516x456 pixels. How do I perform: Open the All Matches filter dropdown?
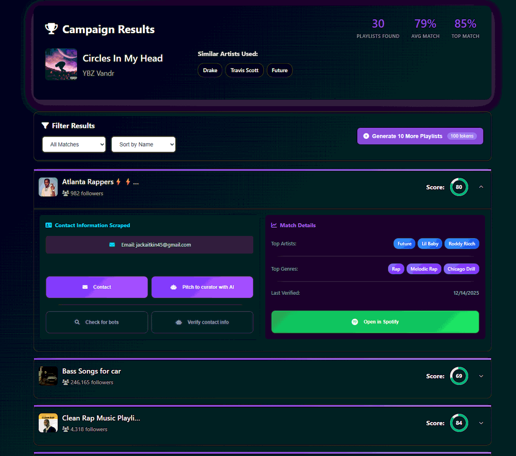(x=74, y=144)
